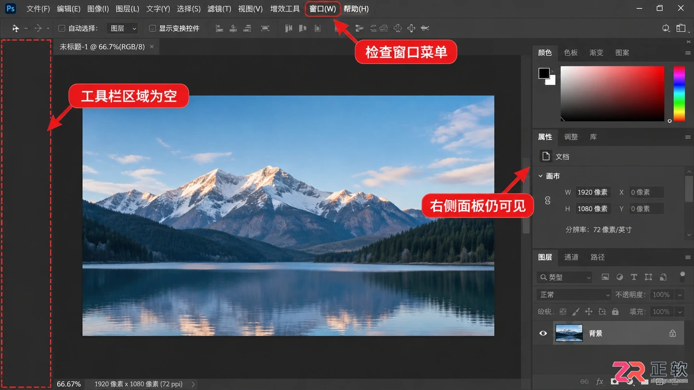Click the fx layer style icon
Screen dimensions: 694x390
click(x=600, y=382)
